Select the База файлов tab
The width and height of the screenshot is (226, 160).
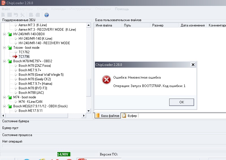coord(108,116)
